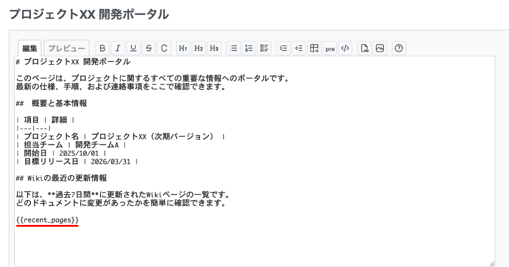Apply italic formatting from the toolbar
Viewport: 509px width, 267px height.
[x=118, y=48]
